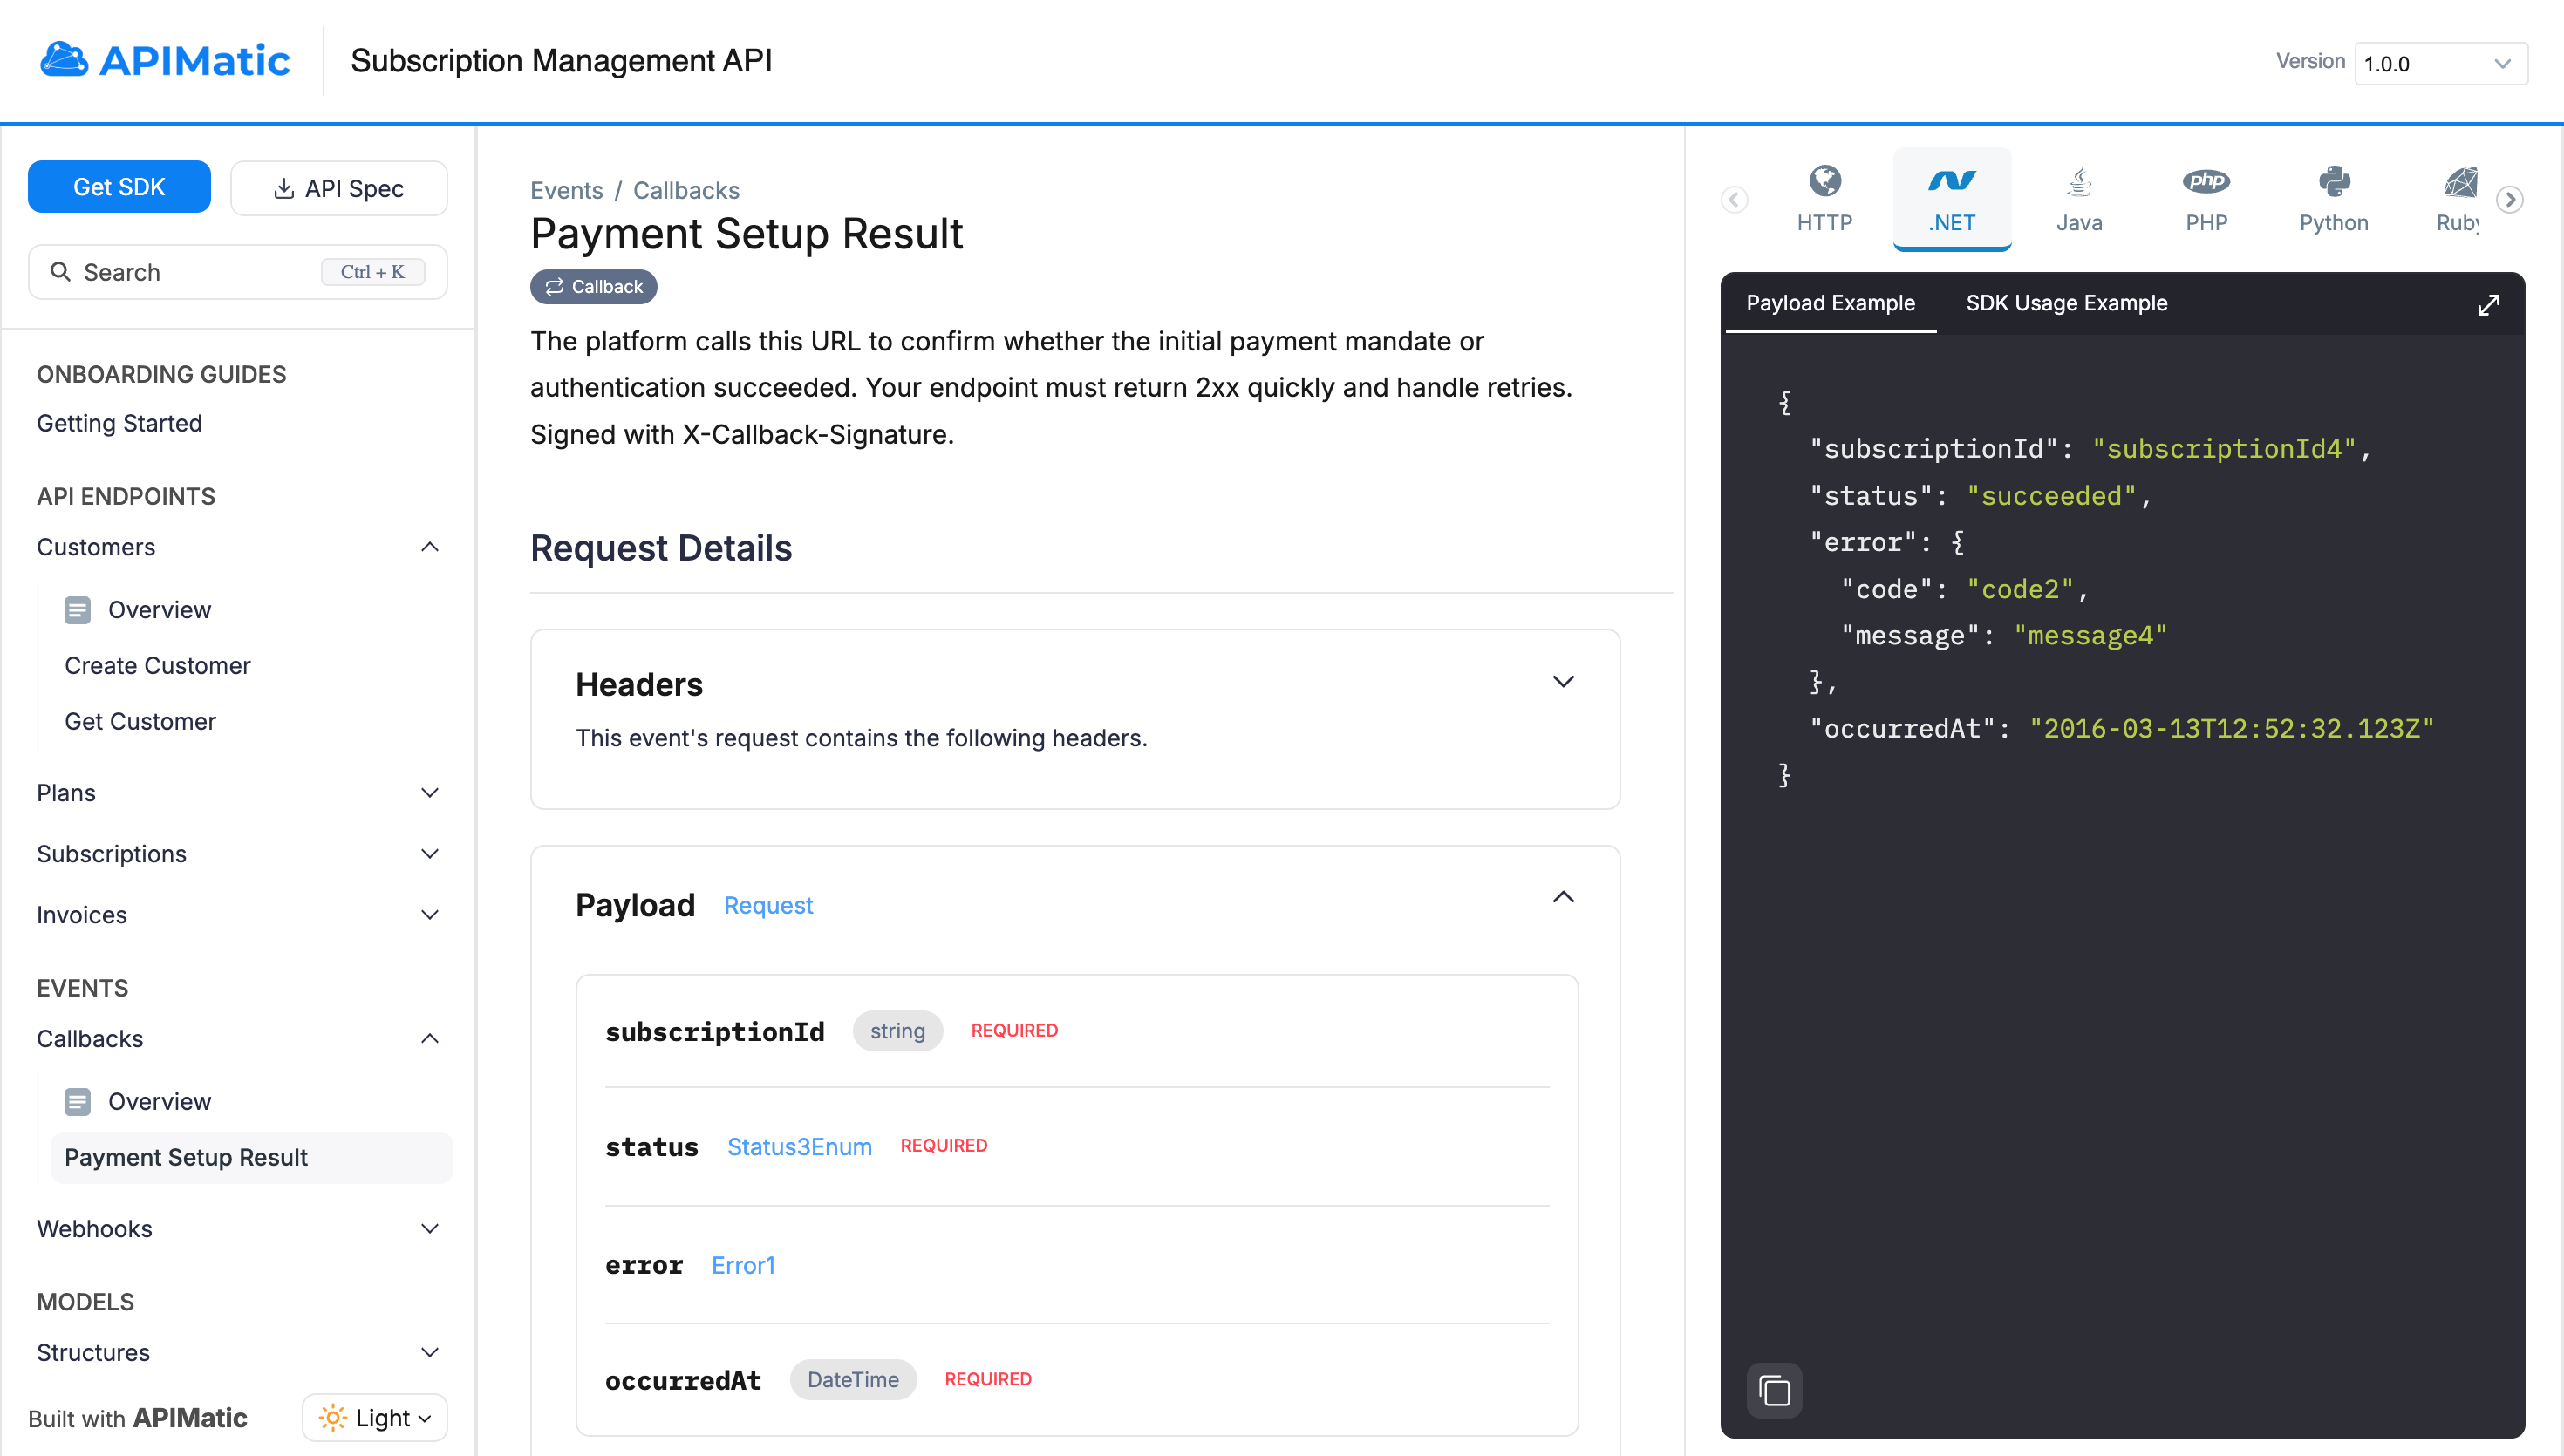Expand the Headers section chevron
Viewport: 2564px width, 1456px height.
[1563, 682]
